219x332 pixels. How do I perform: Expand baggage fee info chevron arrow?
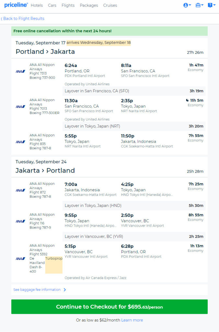(65, 290)
